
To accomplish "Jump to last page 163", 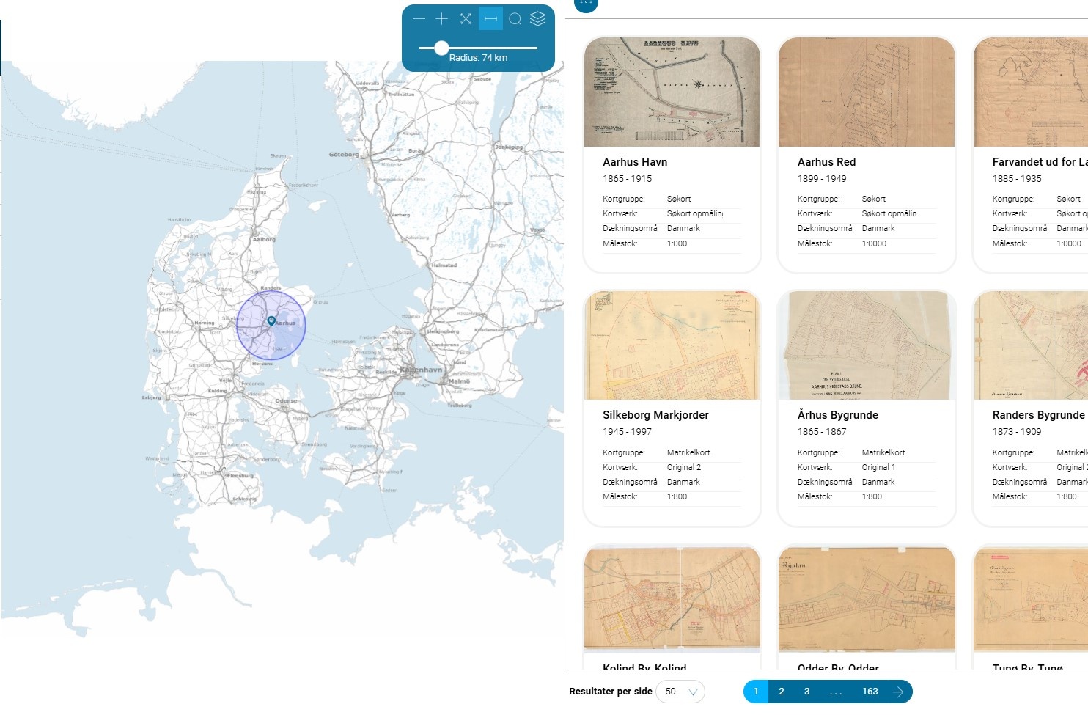I will tap(870, 692).
